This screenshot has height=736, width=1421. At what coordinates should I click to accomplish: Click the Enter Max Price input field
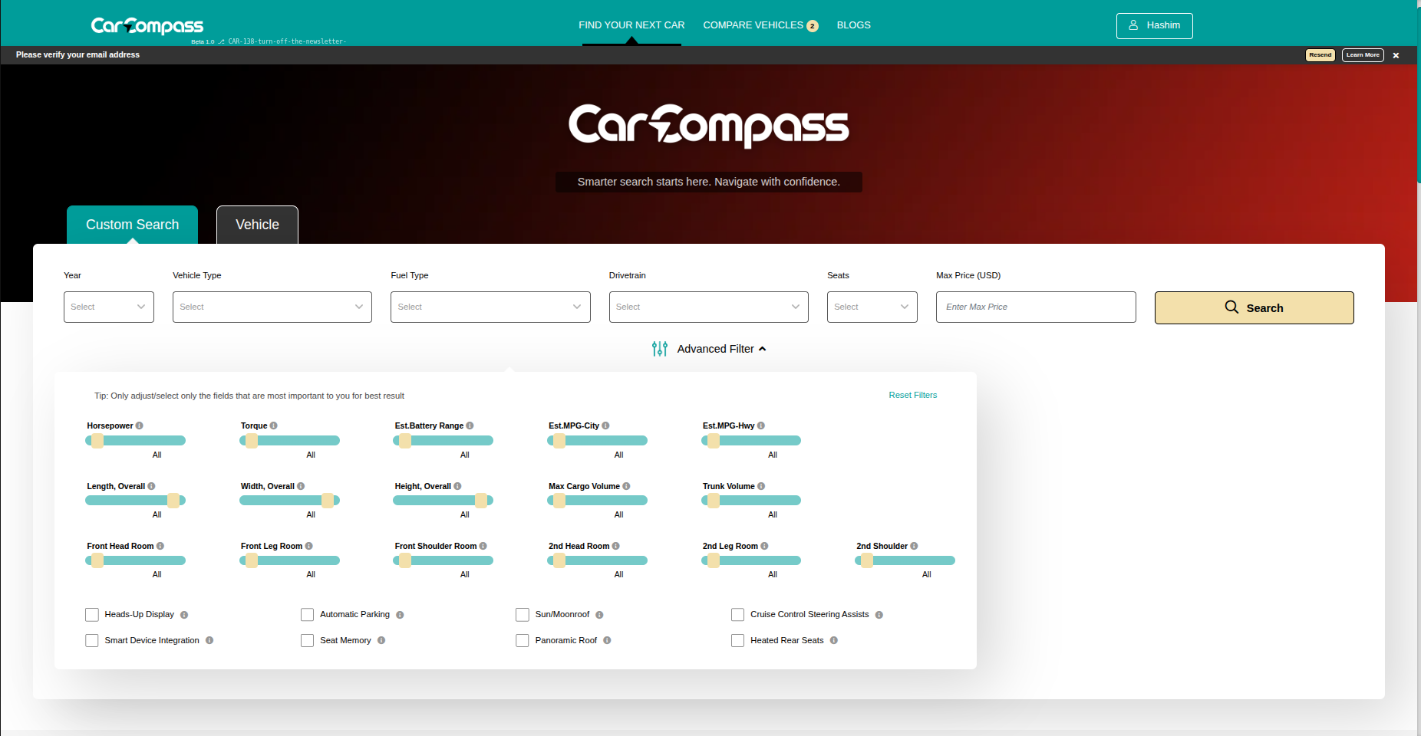pos(1035,307)
